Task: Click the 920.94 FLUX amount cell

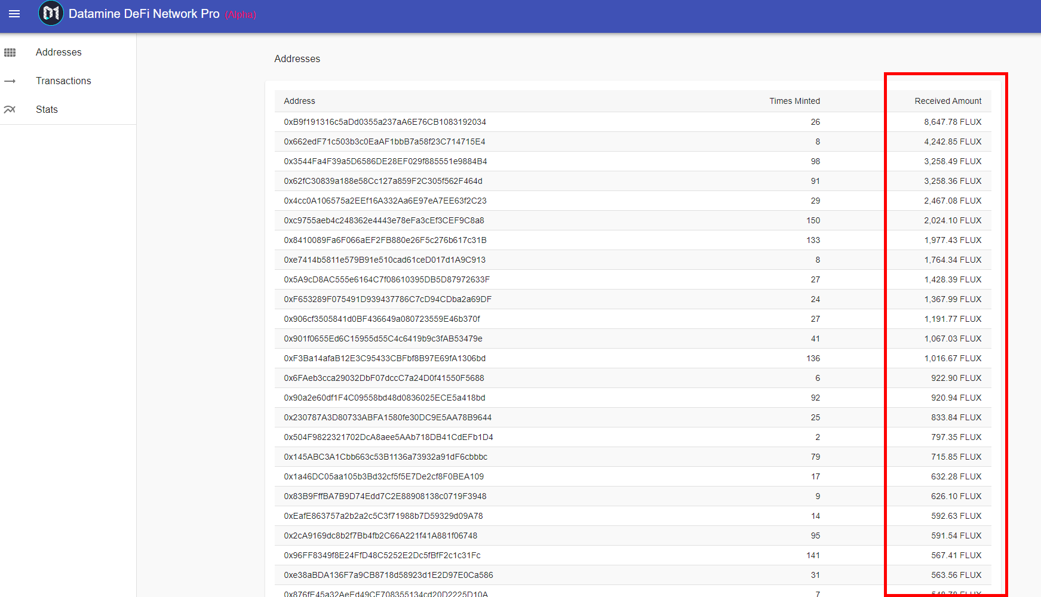Action: pyautogui.click(x=956, y=398)
